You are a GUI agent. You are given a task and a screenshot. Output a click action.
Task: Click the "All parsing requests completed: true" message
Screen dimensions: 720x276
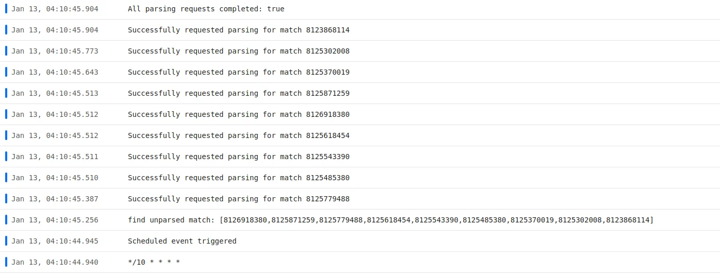[x=206, y=9]
